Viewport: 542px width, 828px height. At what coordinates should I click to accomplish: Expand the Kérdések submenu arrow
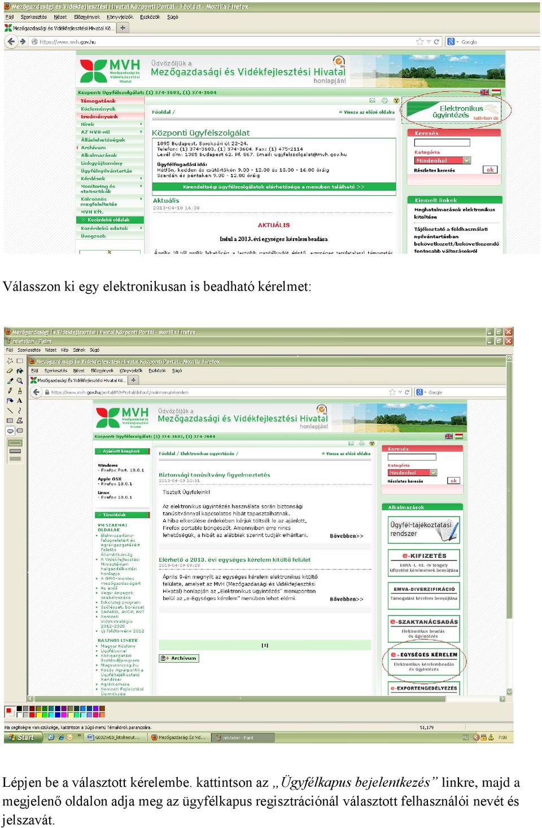pos(141,178)
